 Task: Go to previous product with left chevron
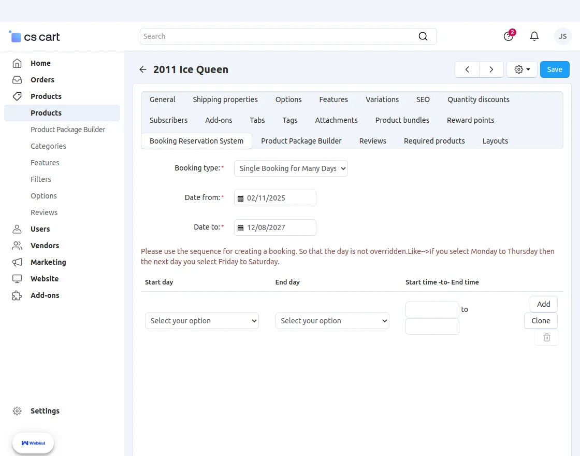pyautogui.click(x=467, y=69)
